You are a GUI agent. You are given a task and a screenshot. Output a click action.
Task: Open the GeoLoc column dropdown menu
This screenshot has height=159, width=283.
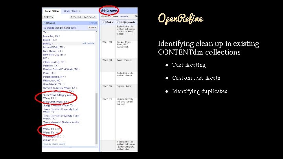point(104,22)
